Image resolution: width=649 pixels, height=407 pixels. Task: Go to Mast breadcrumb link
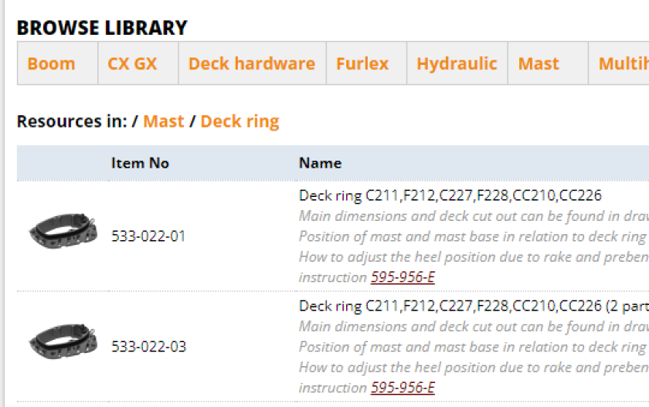coord(164,121)
